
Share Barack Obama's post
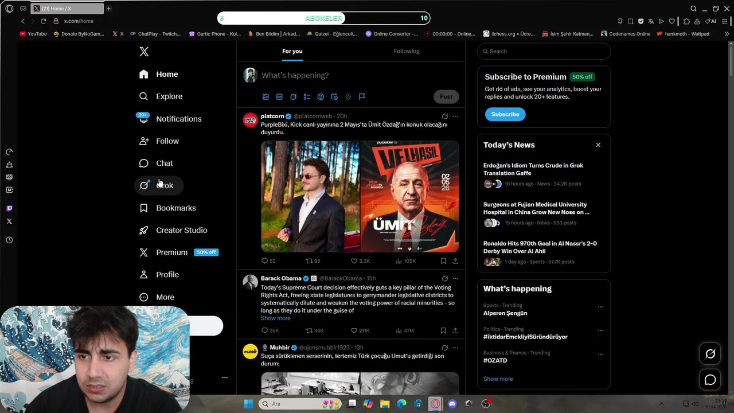(455, 330)
